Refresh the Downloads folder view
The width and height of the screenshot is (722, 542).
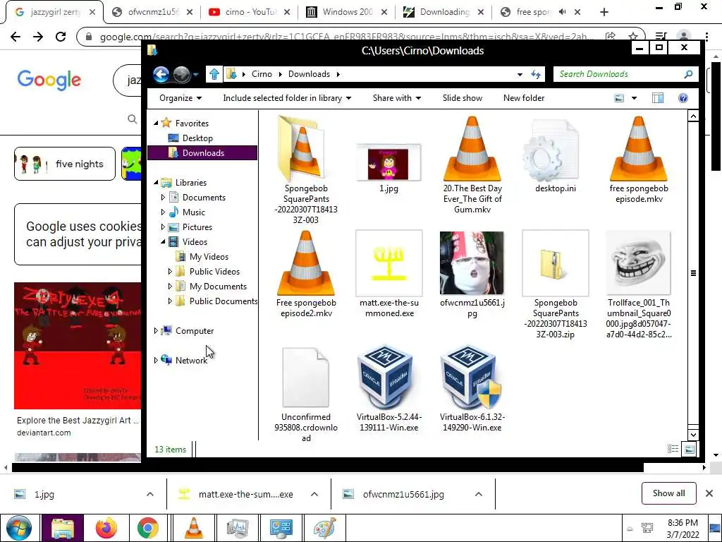pos(536,73)
